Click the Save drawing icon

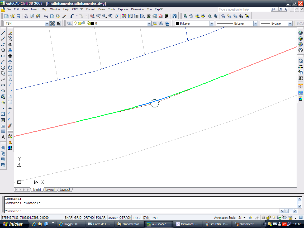tap(18, 16)
